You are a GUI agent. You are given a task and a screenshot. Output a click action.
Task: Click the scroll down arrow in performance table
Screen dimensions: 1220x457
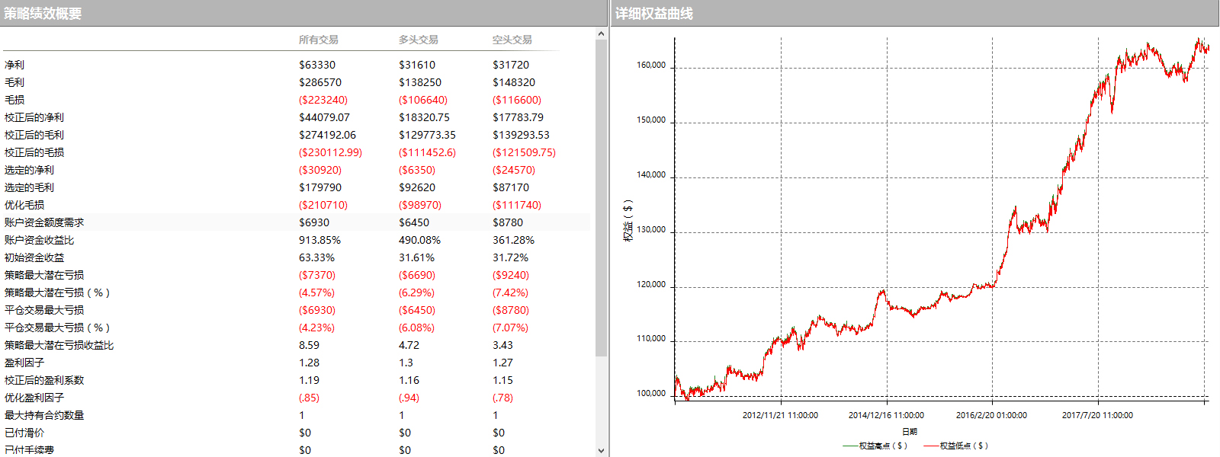(x=601, y=450)
